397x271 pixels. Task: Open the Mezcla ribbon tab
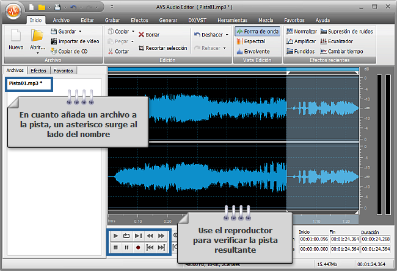pos(266,20)
